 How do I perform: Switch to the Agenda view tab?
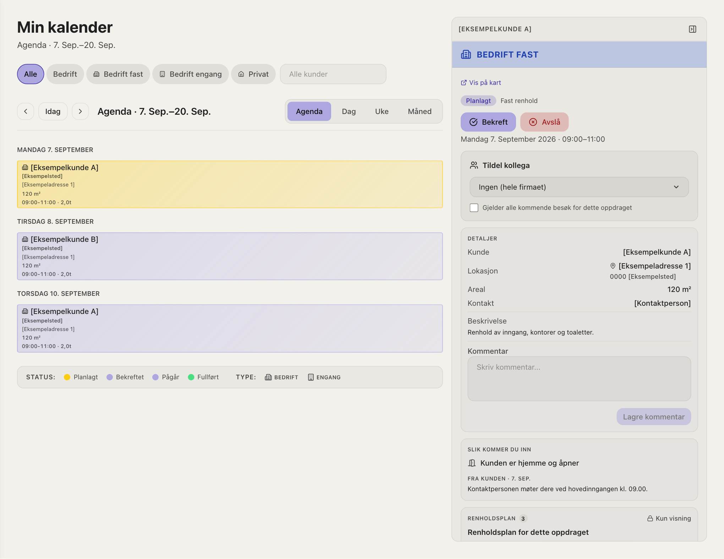pos(309,112)
